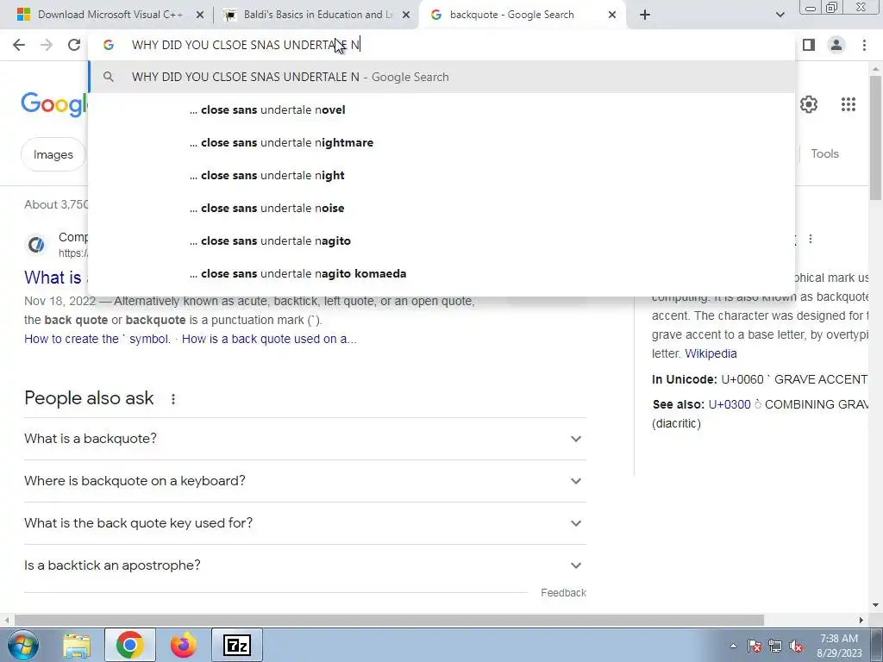Choose suggestion 'undertale nagito komaeda'
Viewport: 883px width, 662px height.
click(x=441, y=273)
